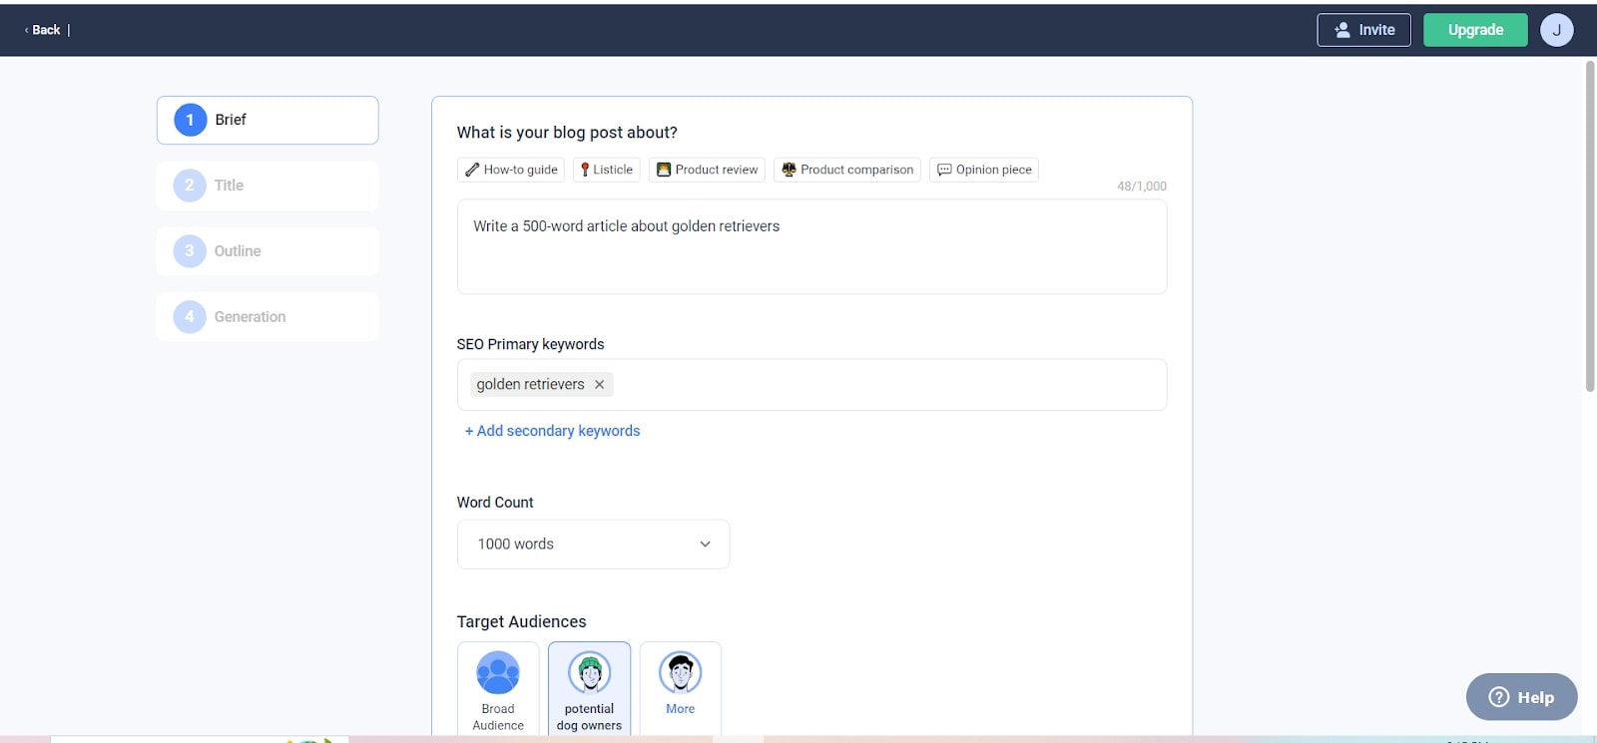Open the Word Count dropdown

coord(593,545)
